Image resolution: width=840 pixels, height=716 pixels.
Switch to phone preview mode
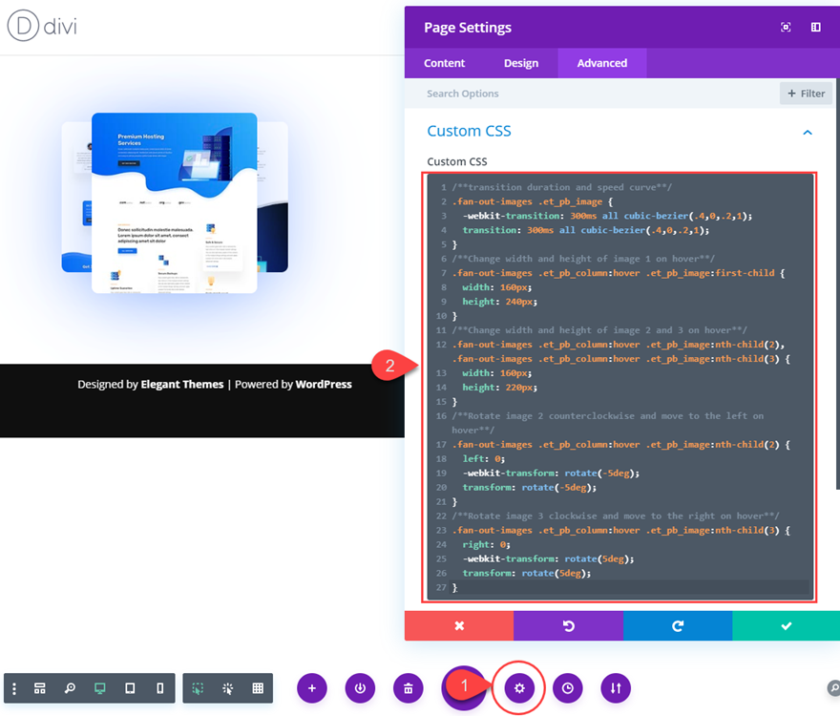coord(160,688)
